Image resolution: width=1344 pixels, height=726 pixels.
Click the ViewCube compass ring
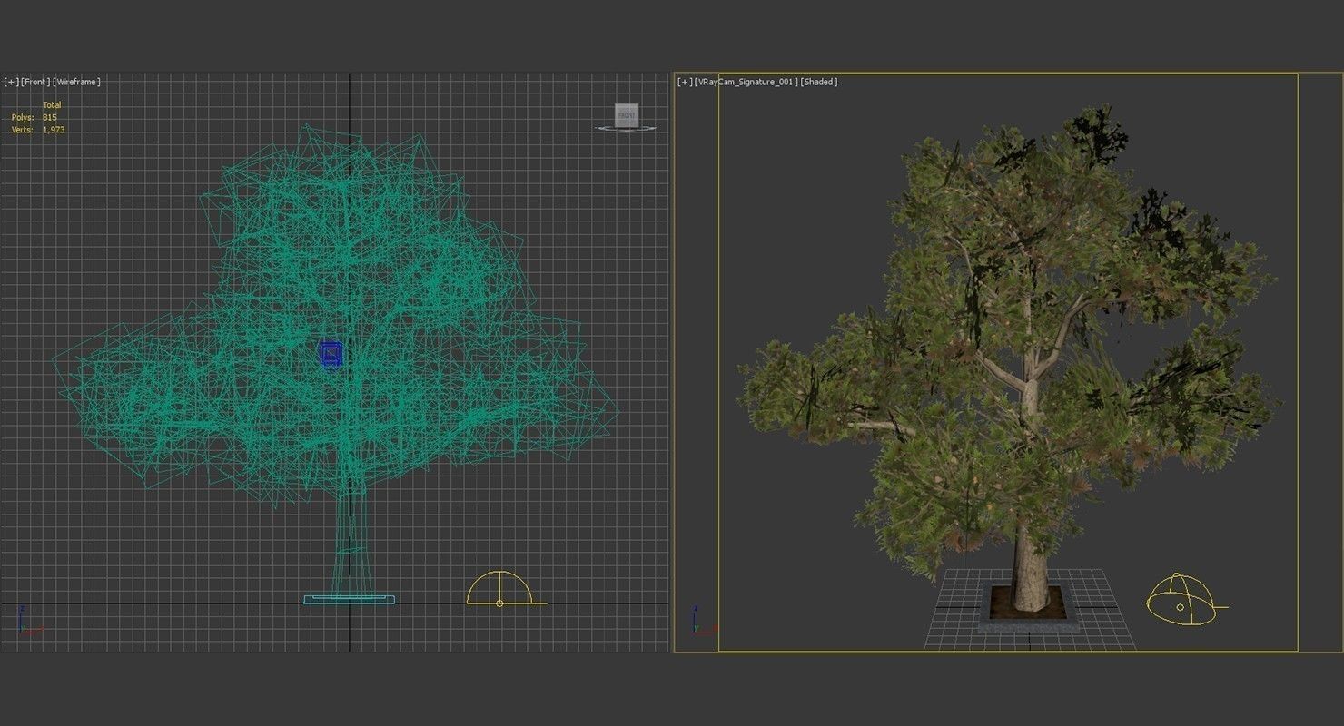pos(626,128)
